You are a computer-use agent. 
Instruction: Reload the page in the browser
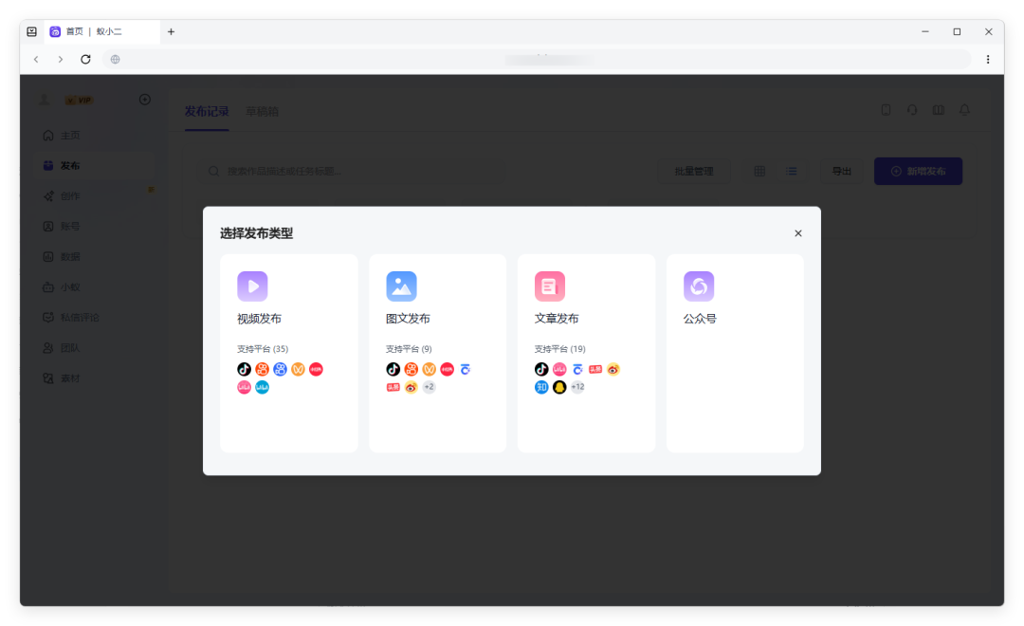[x=85, y=60]
